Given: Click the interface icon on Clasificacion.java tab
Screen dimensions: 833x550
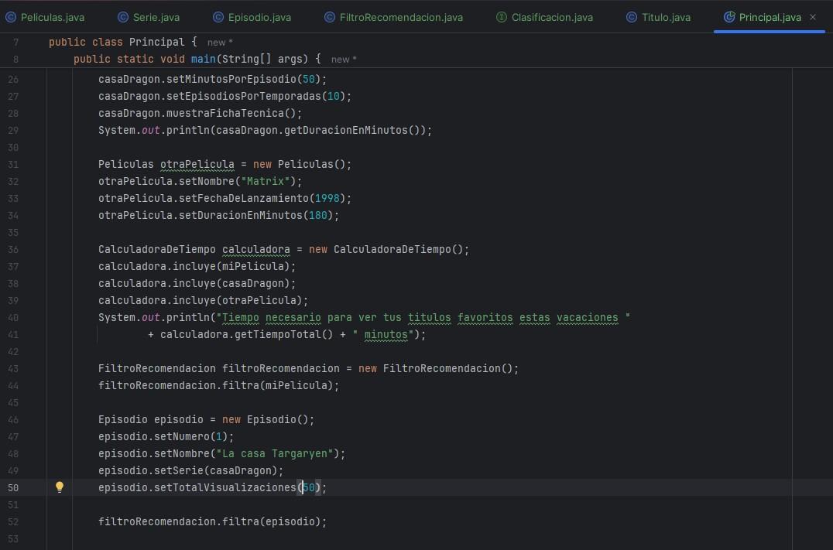Looking at the screenshot, I should tap(501, 17).
